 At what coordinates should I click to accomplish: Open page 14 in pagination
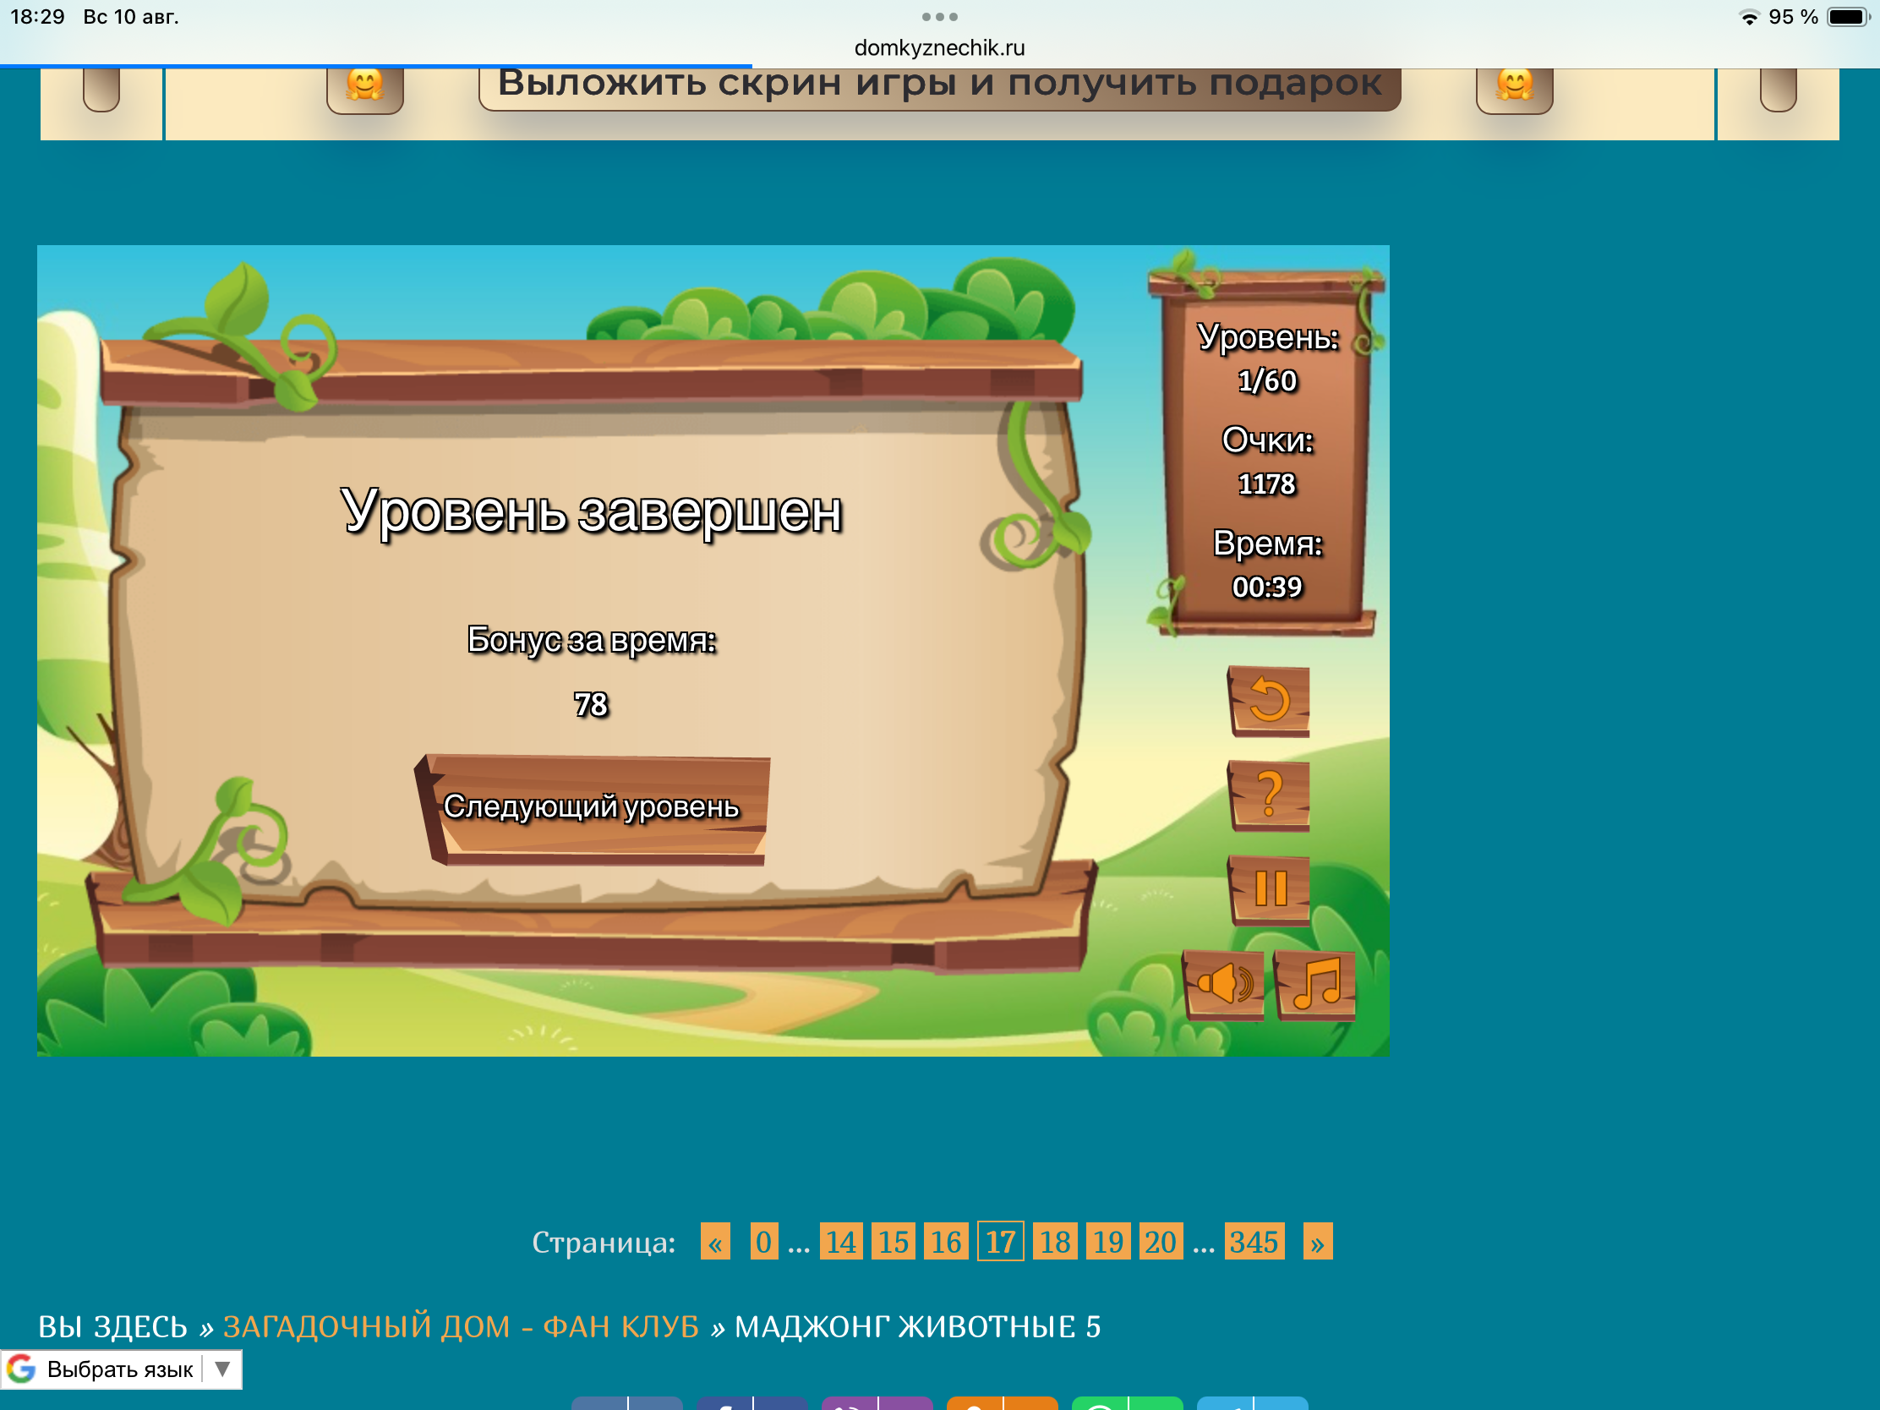840,1242
